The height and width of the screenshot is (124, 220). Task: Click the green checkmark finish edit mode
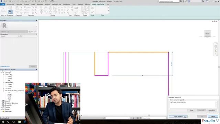(x=92, y=12)
